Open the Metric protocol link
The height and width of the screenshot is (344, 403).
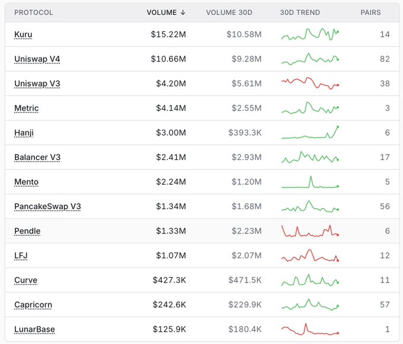click(27, 108)
